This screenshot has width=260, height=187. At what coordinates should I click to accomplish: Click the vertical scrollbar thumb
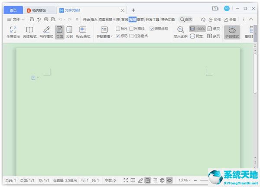coord(255,73)
